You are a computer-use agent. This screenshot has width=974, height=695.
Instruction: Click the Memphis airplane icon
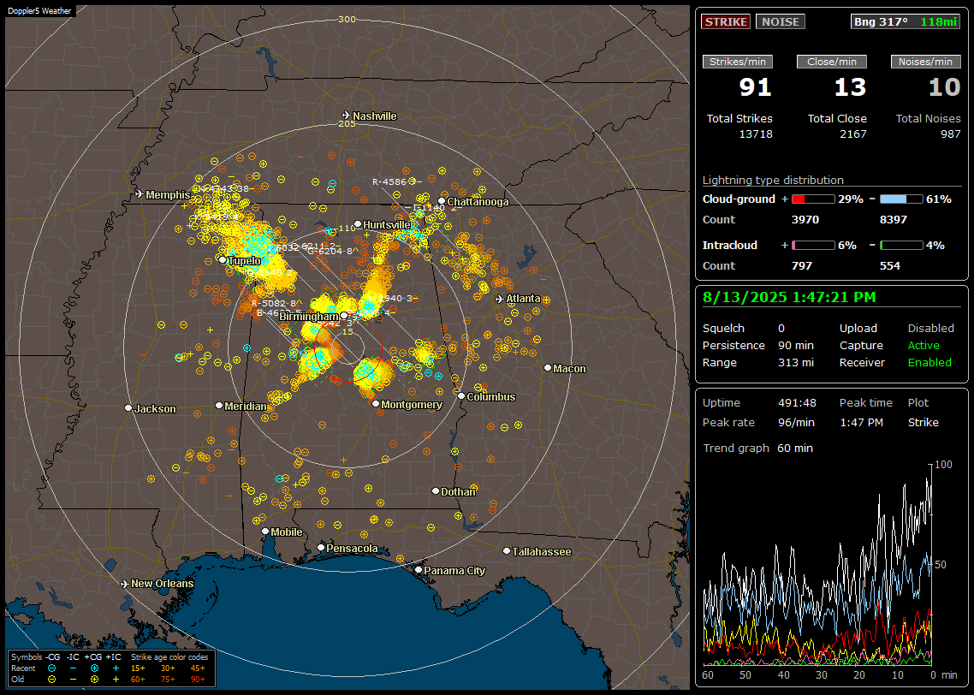140,194
